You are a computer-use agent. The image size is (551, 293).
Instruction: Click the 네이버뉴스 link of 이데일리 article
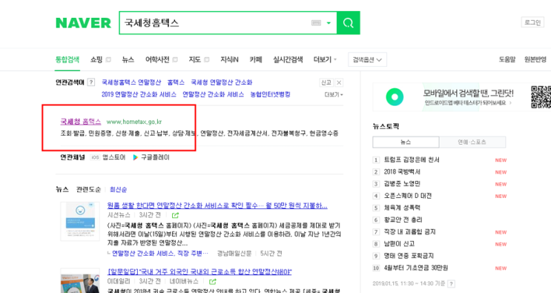184,281
